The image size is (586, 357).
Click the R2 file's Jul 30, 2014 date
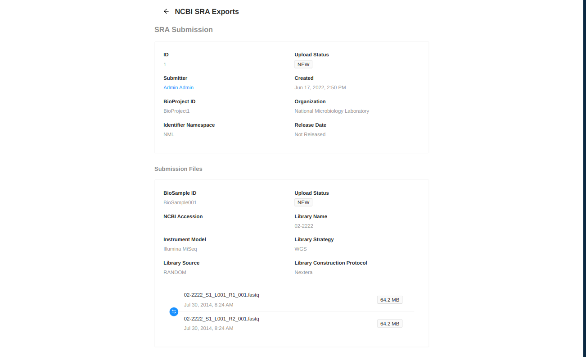tap(208, 328)
